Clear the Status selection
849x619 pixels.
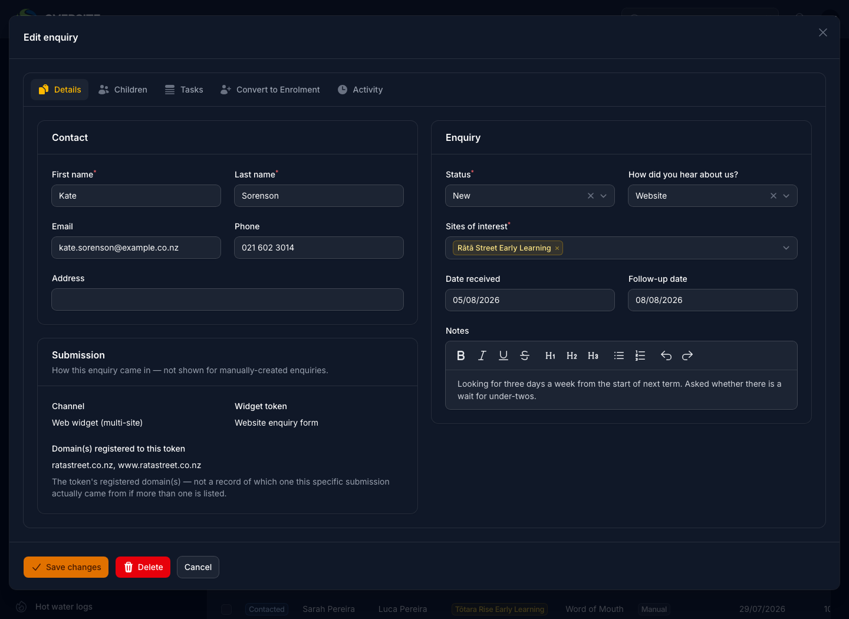(x=591, y=196)
